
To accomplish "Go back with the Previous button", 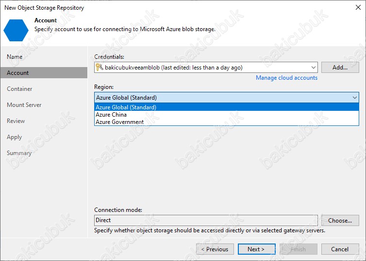I will (215, 249).
